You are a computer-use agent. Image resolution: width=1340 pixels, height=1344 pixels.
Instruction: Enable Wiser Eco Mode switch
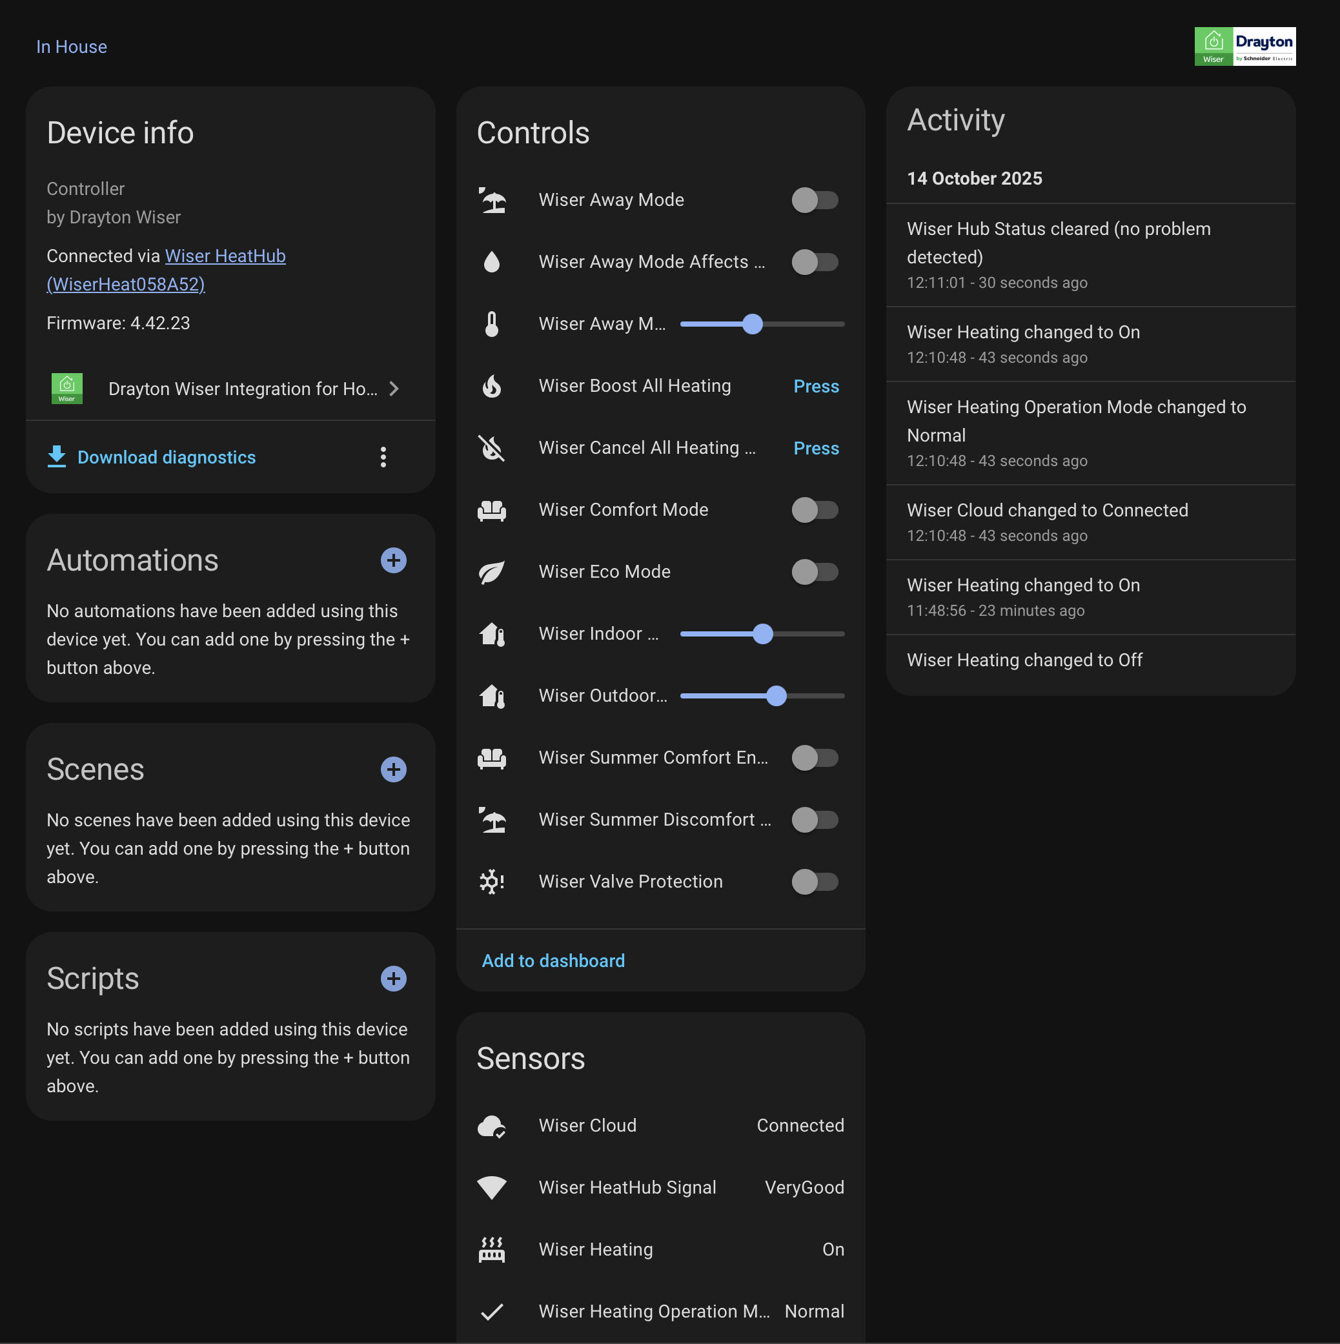click(x=815, y=572)
